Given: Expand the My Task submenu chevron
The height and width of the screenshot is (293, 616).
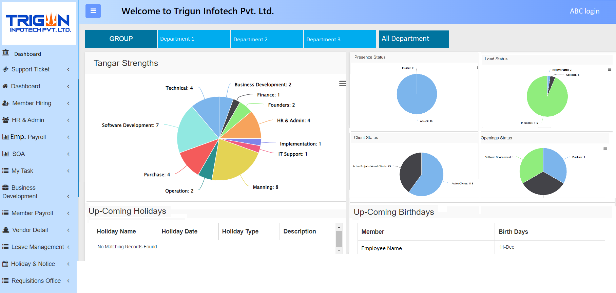Looking at the screenshot, I should coord(68,171).
